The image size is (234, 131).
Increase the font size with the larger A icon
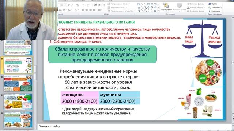68,5
